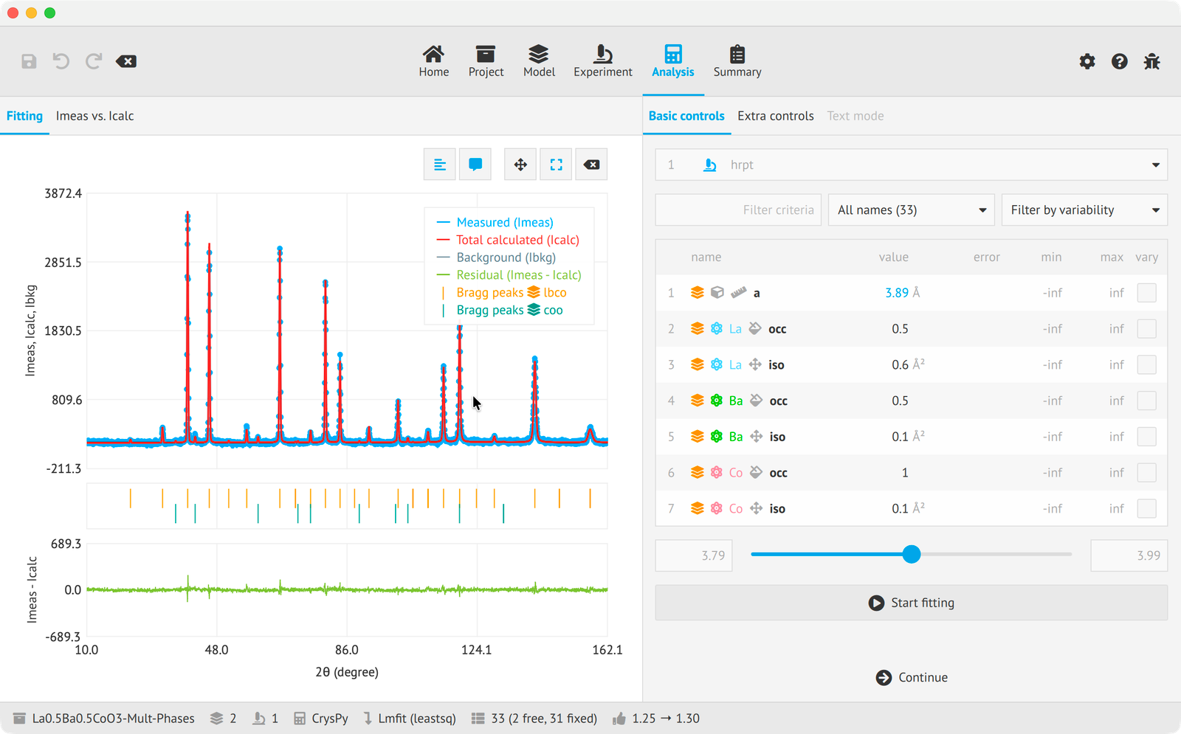Open the help question mark icon
The width and height of the screenshot is (1181, 734).
coord(1120,61)
